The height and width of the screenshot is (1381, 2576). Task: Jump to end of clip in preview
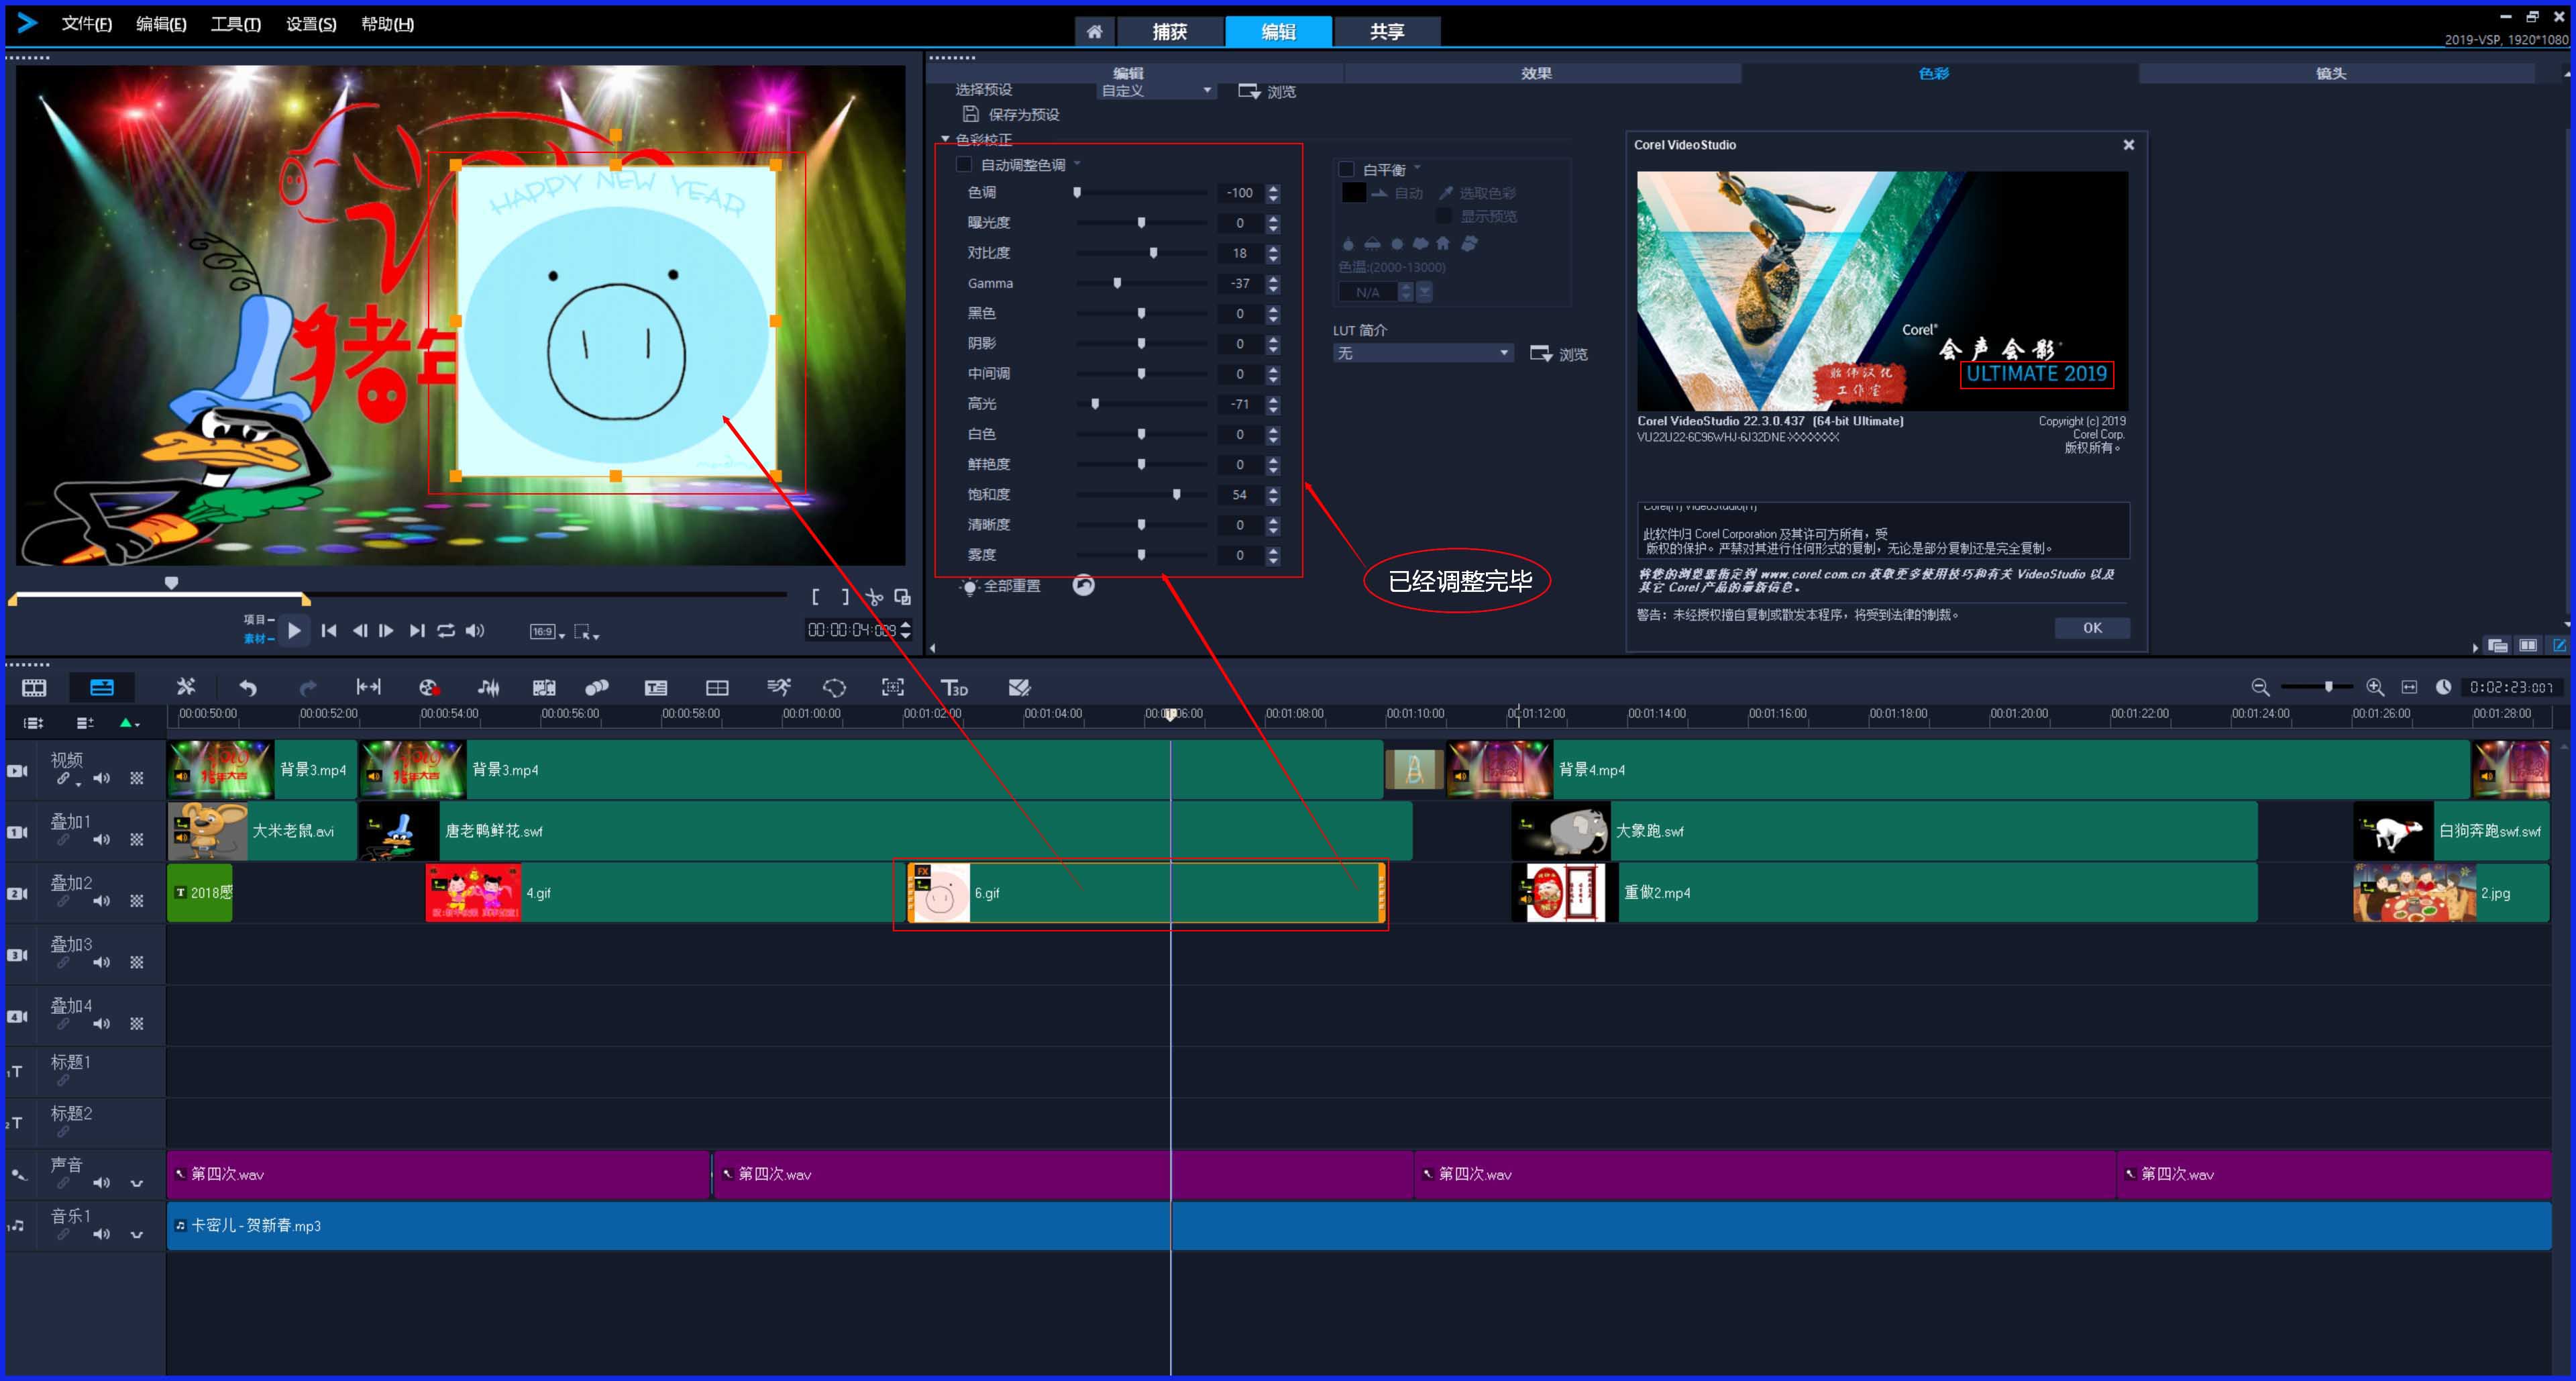(x=417, y=631)
